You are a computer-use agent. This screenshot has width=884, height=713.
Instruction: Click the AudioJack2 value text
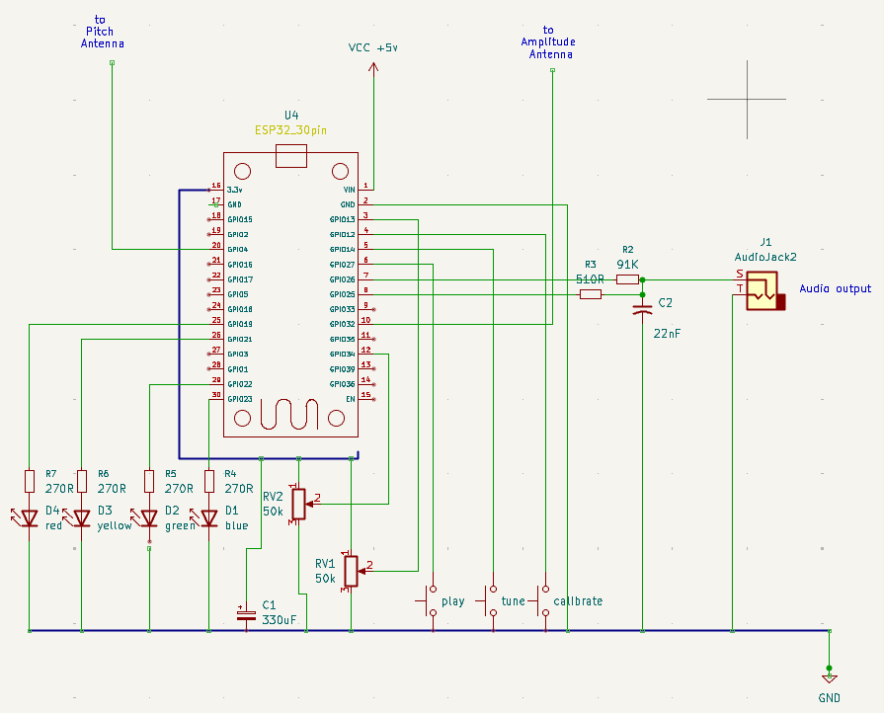pyautogui.click(x=765, y=257)
